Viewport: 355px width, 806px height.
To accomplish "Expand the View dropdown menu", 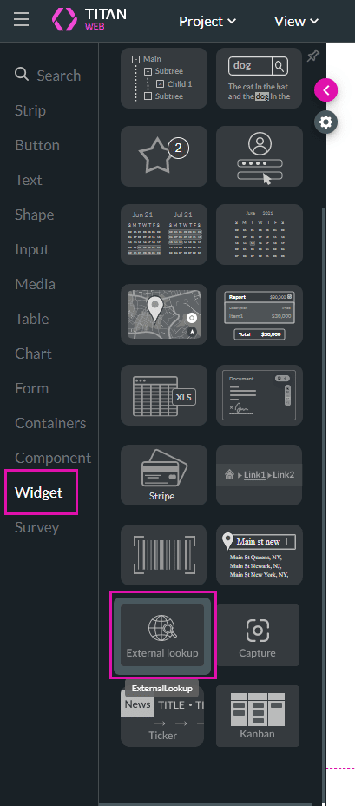I will pyautogui.click(x=297, y=22).
